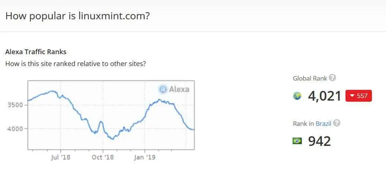
Task: Click the 'How is this site ranked' subtitle
Action: (76, 64)
